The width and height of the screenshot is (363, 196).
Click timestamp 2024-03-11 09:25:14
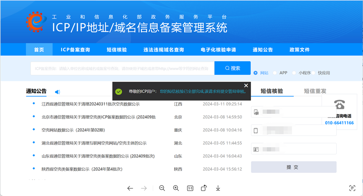pos(222,104)
